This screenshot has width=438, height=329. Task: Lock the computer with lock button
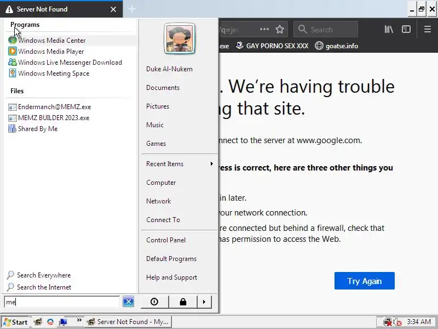183,302
